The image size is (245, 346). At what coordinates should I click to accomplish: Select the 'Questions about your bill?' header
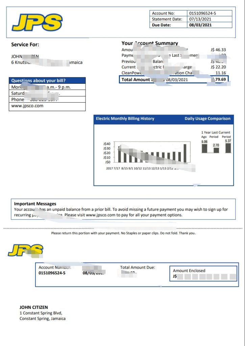point(39,81)
